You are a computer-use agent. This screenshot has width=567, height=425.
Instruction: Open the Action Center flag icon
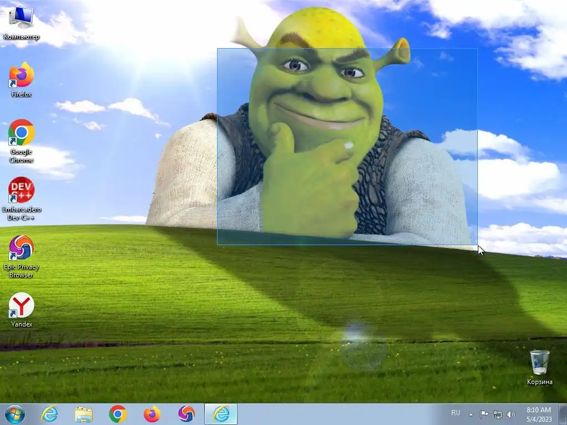tap(484, 414)
